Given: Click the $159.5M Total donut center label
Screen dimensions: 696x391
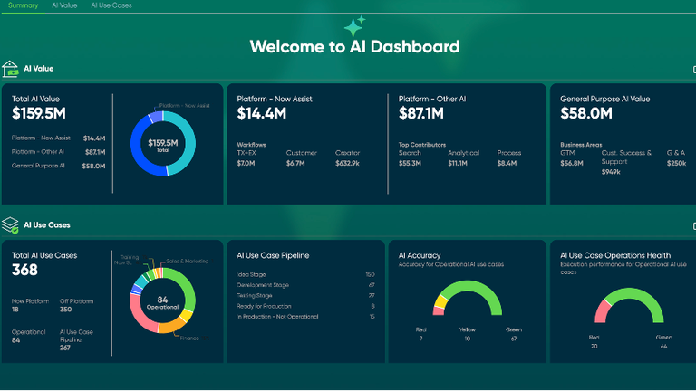Looking at the screenshot, I should pos(163,145).
